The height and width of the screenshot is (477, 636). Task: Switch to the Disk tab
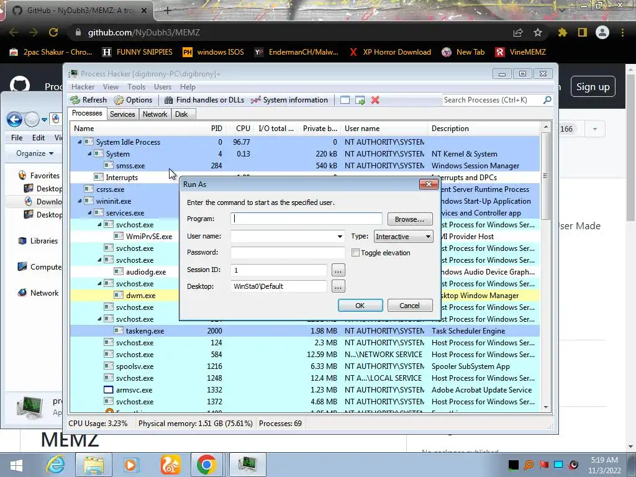pos(182,114)
